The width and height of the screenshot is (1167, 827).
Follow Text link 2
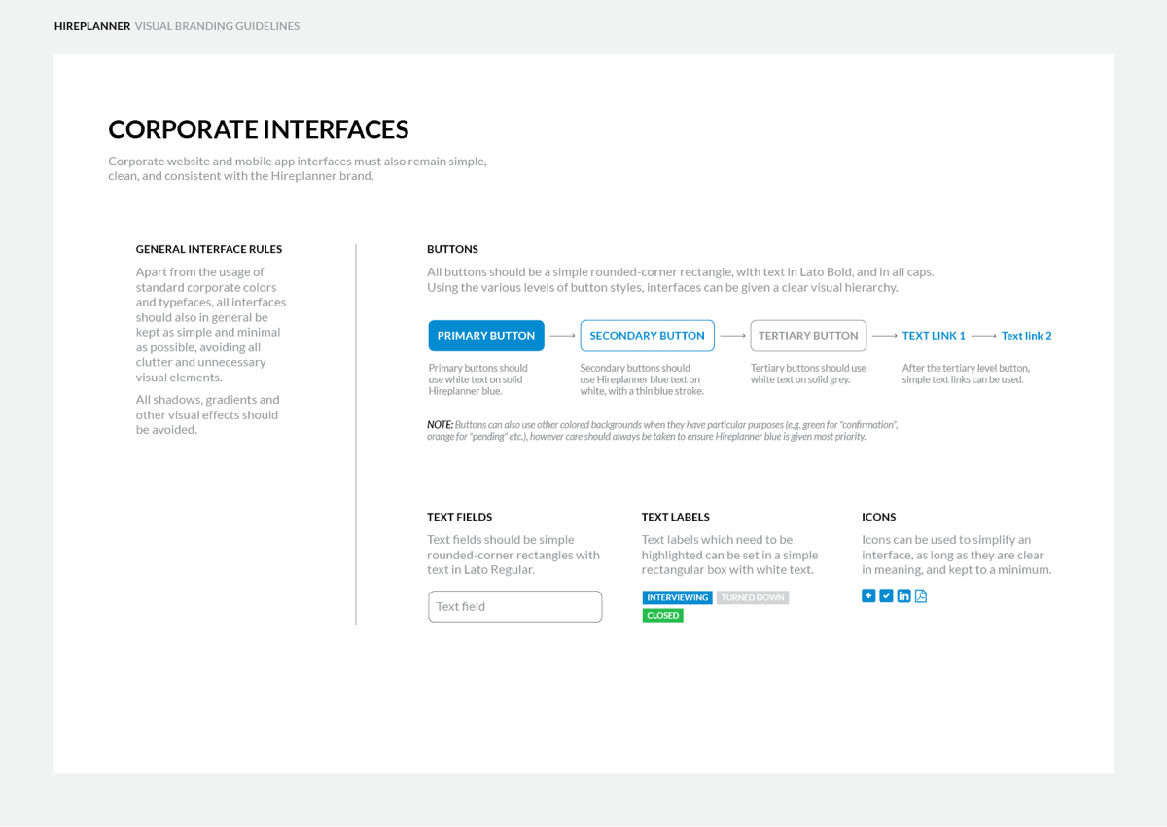pos(1026,335)
